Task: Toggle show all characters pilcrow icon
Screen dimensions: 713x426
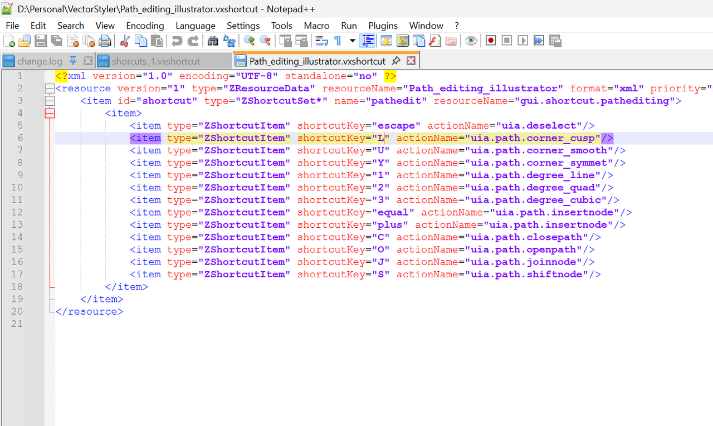Action: click(338, 41)
